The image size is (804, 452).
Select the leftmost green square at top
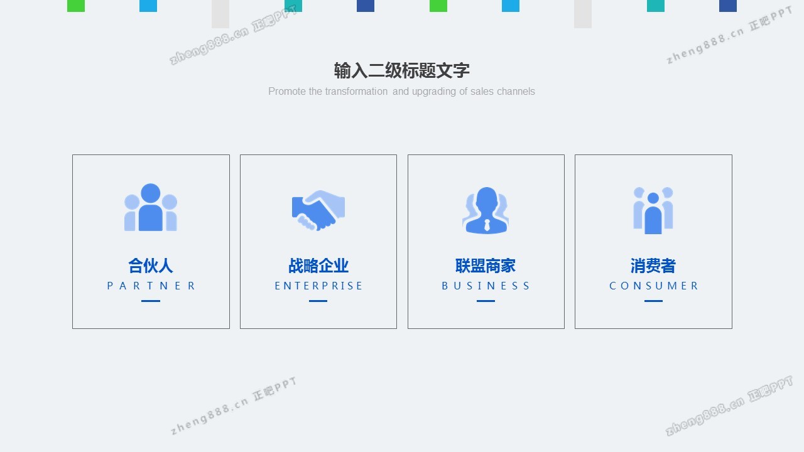[x=76, y=6]
